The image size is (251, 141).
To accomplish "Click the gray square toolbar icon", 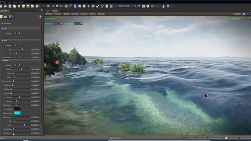I will pyautogui.click(x=153, y=6).
